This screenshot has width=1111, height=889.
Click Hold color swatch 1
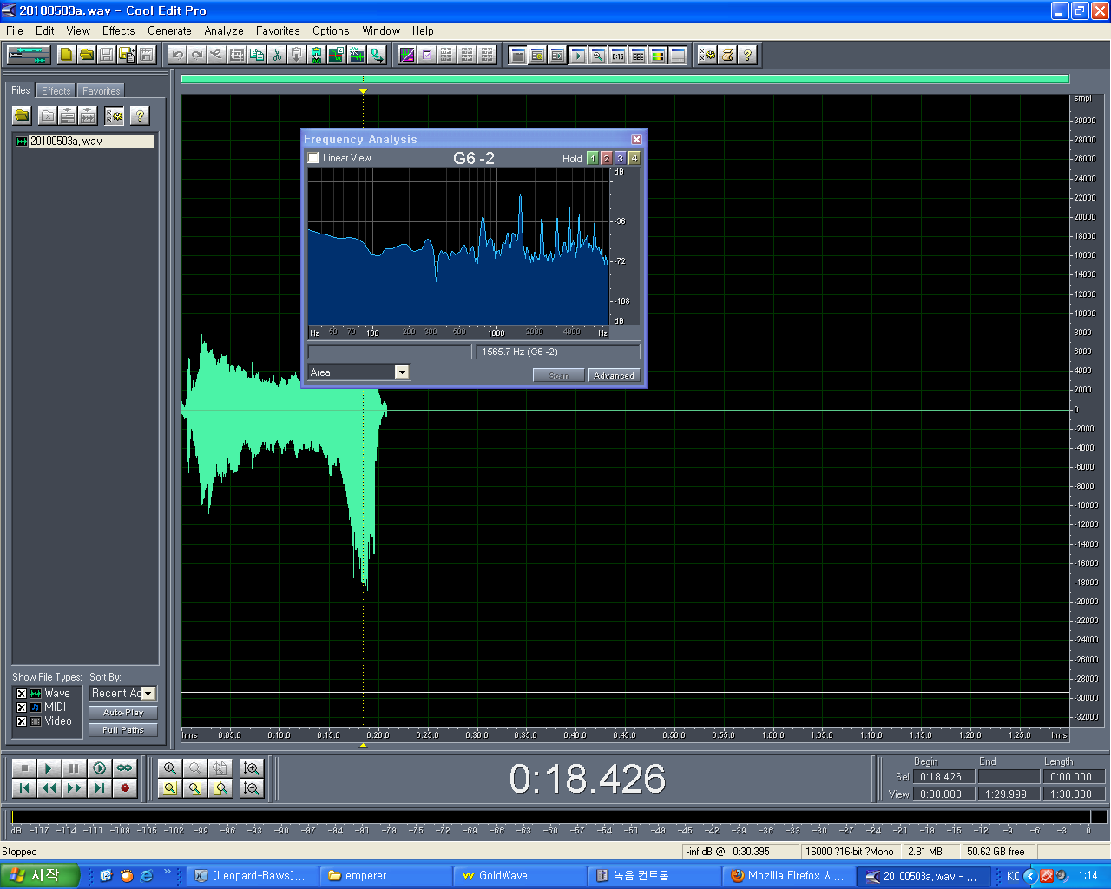(x=592, y=158)
